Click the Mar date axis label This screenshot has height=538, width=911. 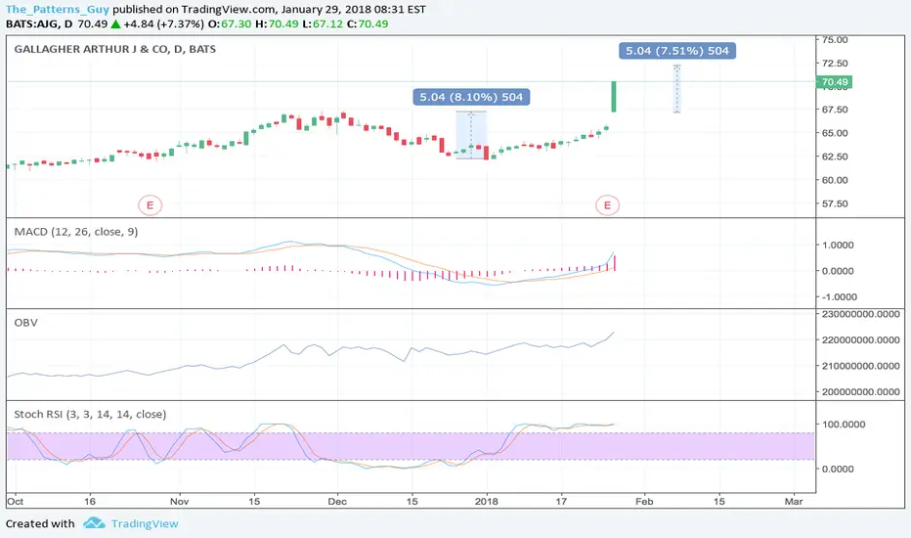tap(794, 502)
